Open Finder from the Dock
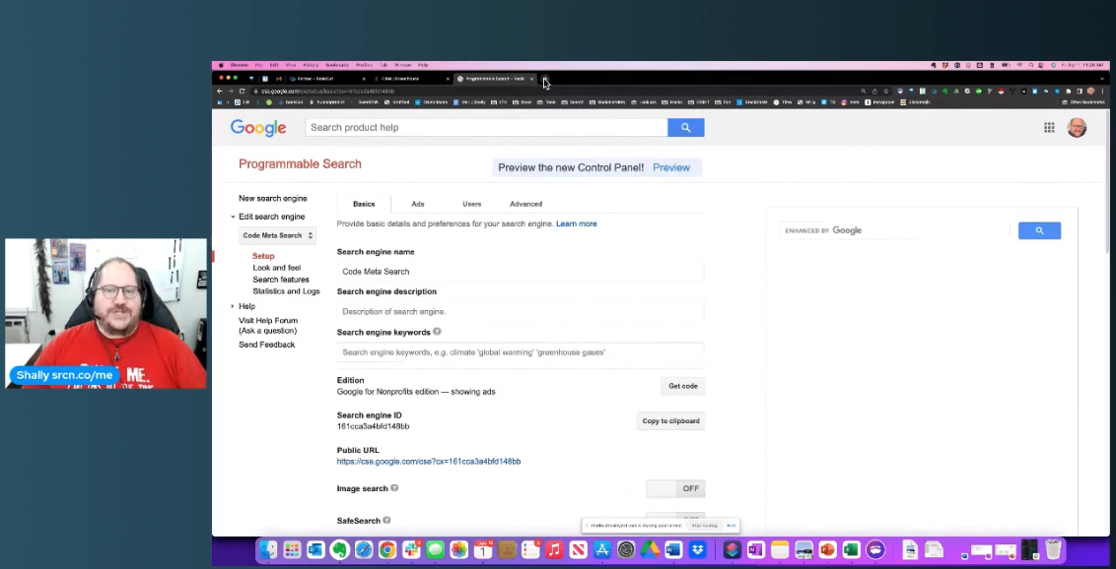Image resolution: width=1116 pixels, height=569 pixels. (267, 550)
